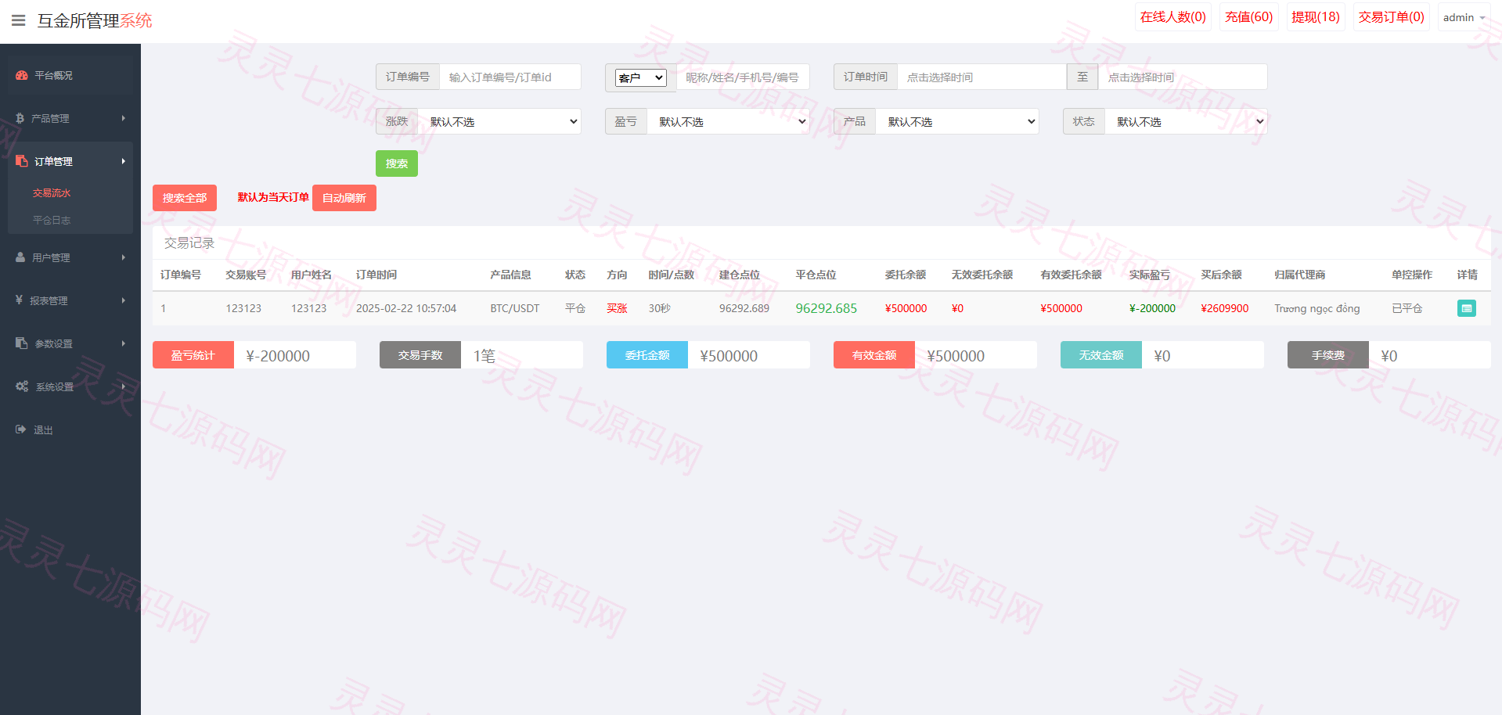Open the 提现(18) notification link
Screen dimensions: 1502x715
pos(1315,17)
